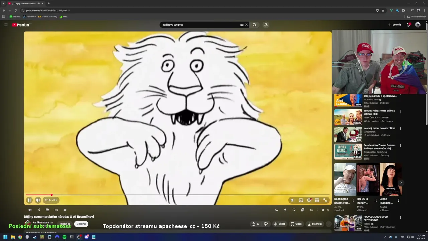Open the Všechny záložky bookmarks folder
The height and width of the screenshot is (241, 428).
coord(416,16)
